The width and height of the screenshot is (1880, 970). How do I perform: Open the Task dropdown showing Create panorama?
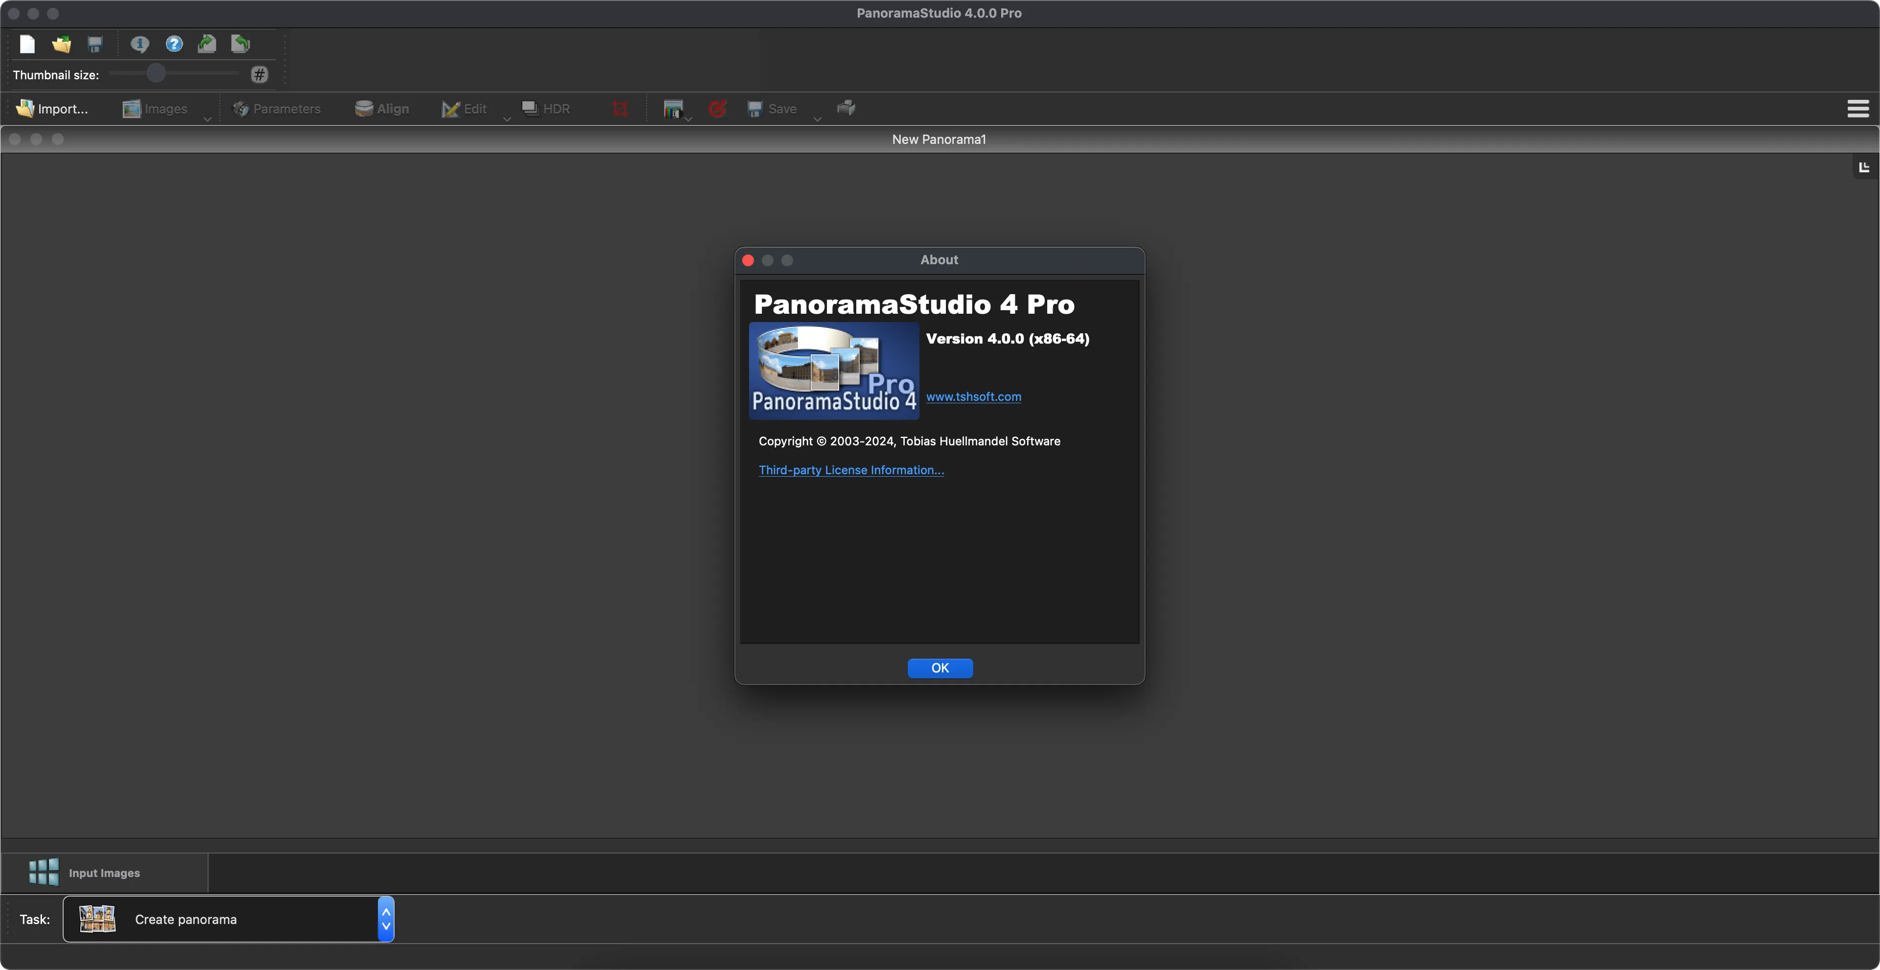click(229, 920)
